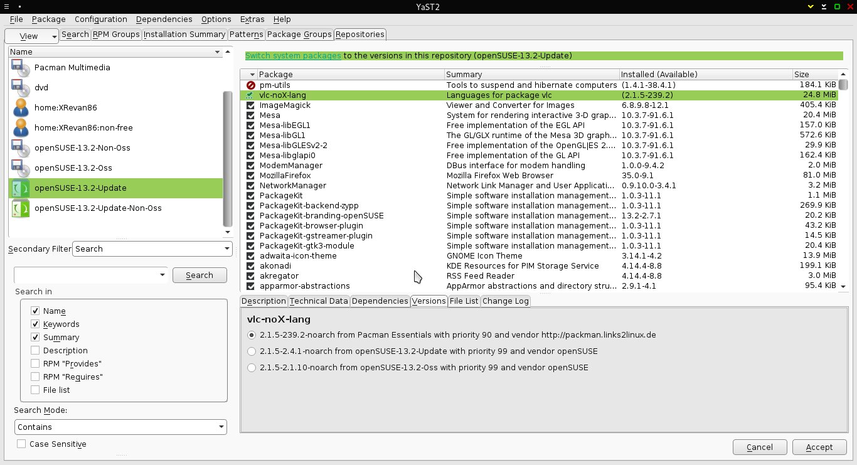Click the taboo status icon for pm-utils
This screenshot has width=857, height=465.
(251, 85)
